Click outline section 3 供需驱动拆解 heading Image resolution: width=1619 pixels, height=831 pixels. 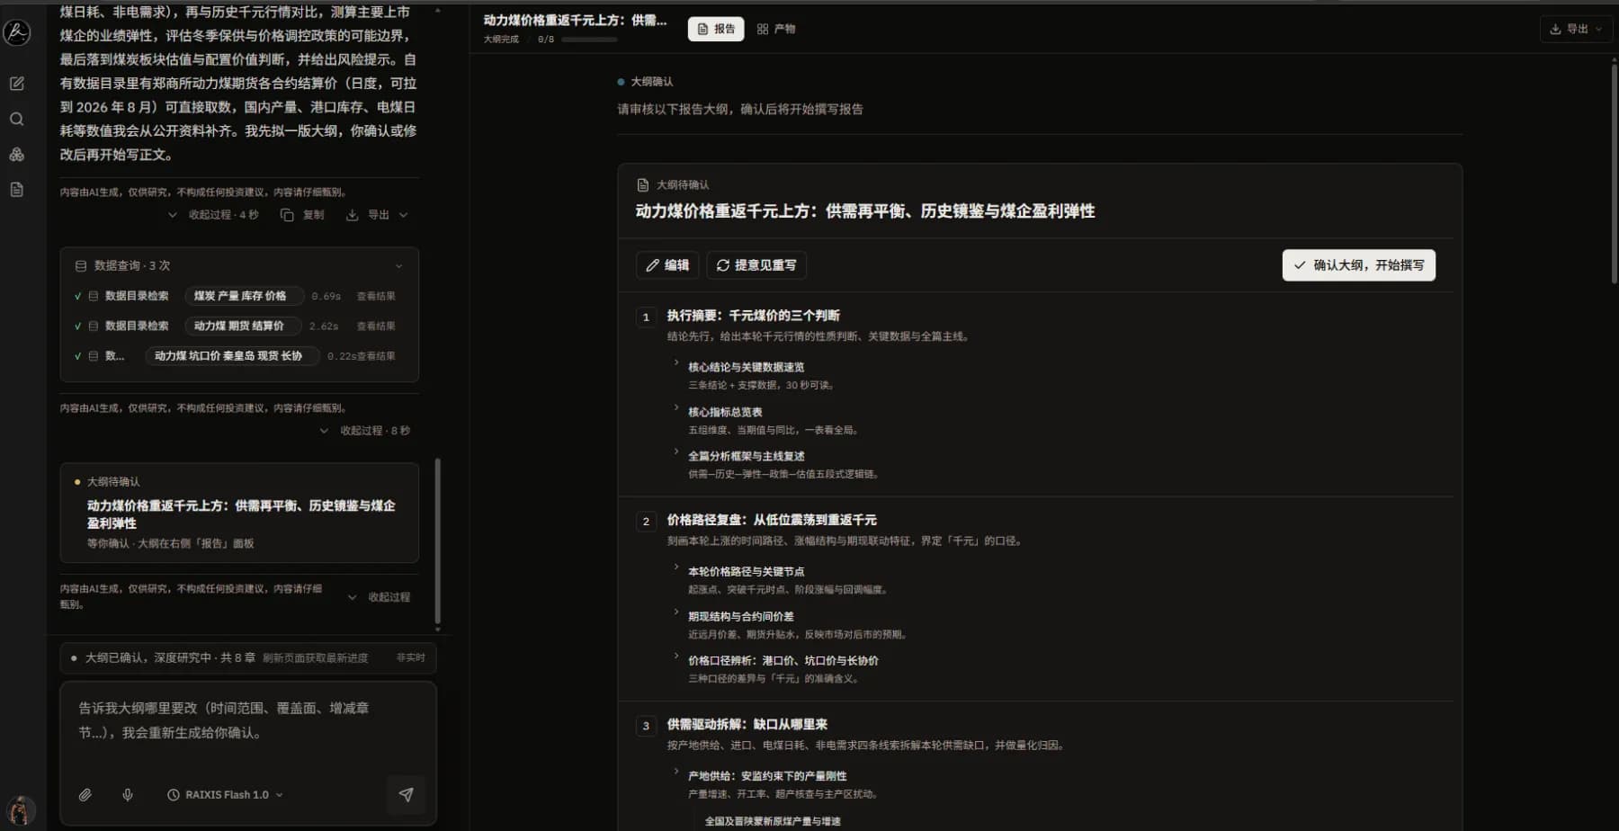pyautogui.click(x=747, y=725)
